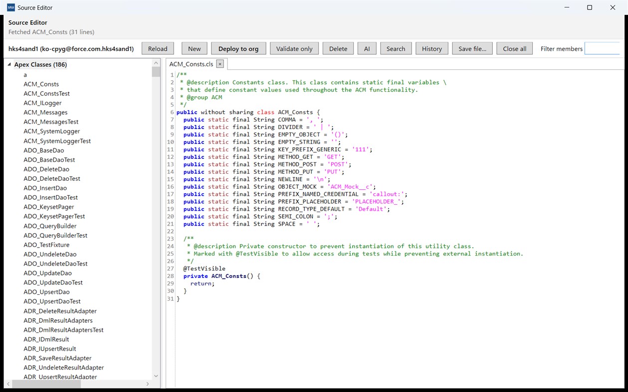
Task: Select ADO_InsertDaoTest class
Action: tap(51, 197)
